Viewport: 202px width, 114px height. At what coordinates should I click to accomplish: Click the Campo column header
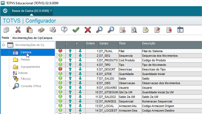(x=109, y=45)
